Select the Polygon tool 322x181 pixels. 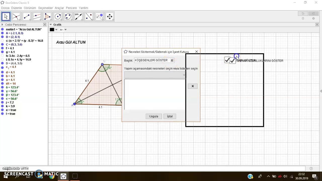[x=47, y=17]
